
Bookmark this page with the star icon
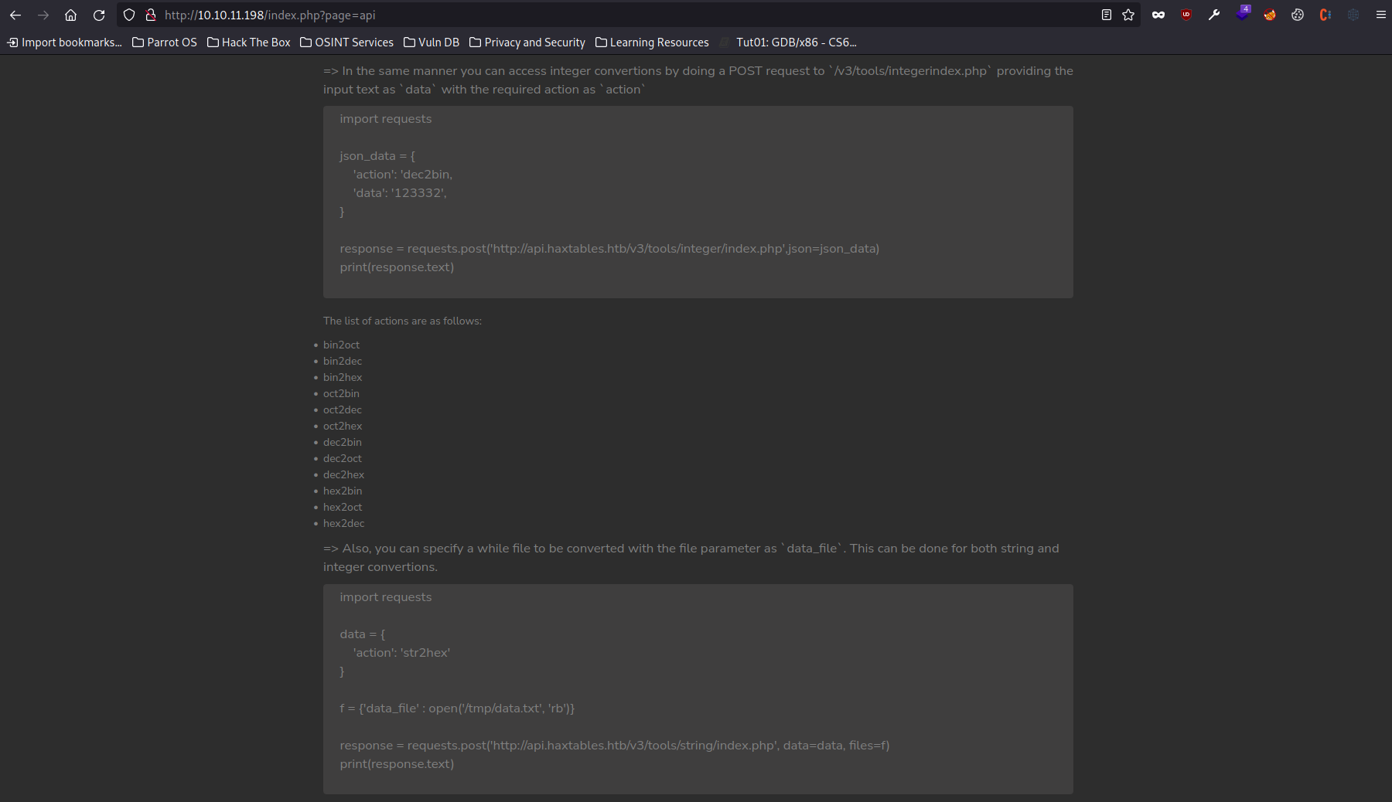(1128, 15)
